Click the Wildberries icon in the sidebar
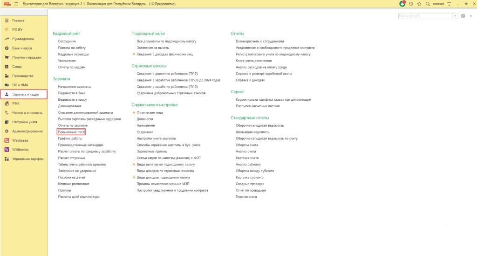 point(7,149)
